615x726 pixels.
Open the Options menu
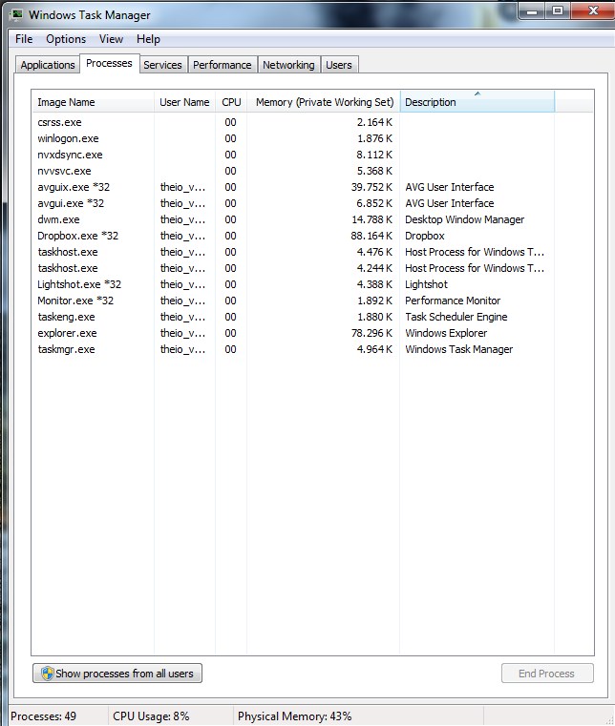(x=66, y=39)
